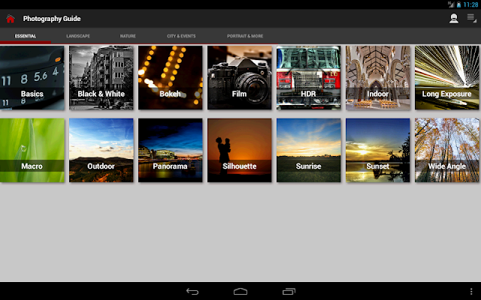Tap the Android home navigation button
Screen dimensions: 481x300
pos(240,292)
